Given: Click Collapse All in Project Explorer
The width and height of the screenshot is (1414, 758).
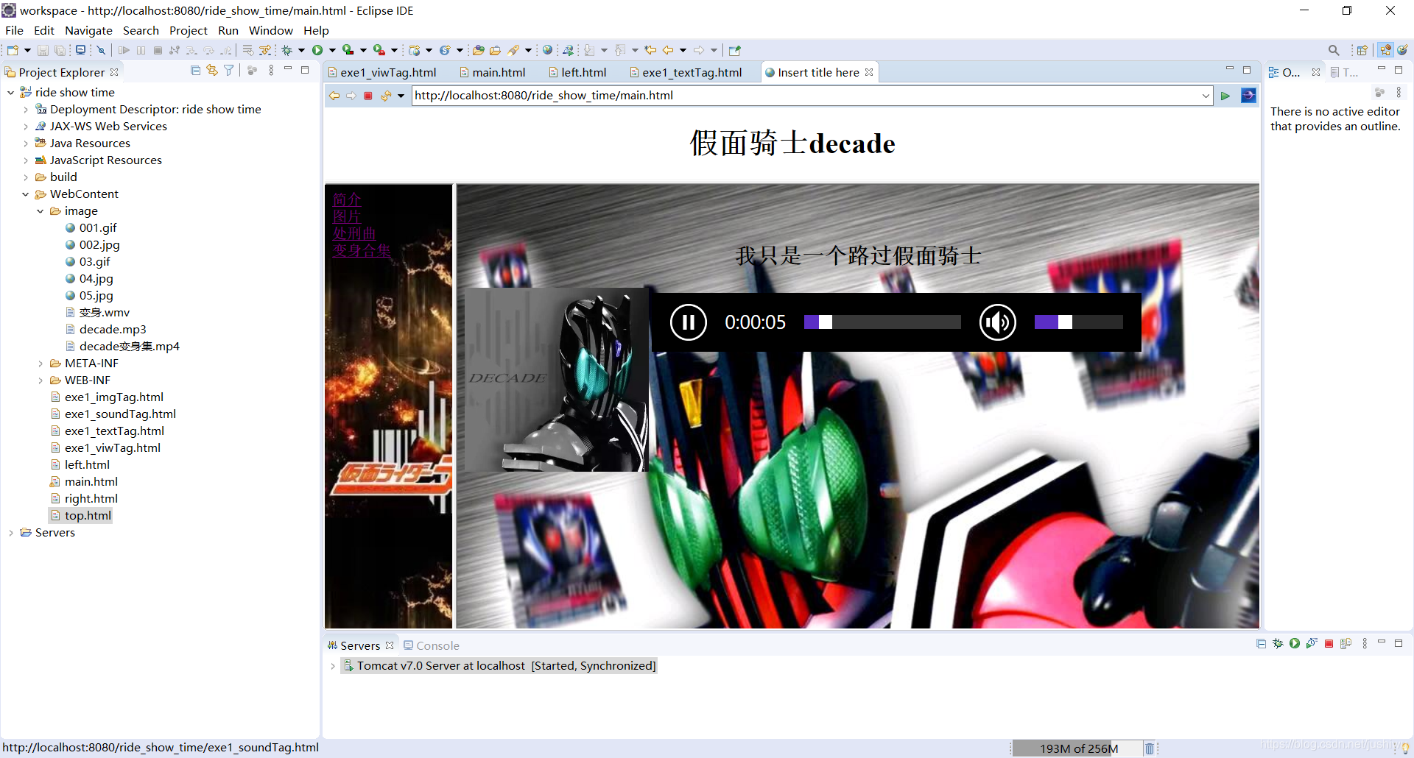Looking at the screenshot, I should (x=195, y=71).
